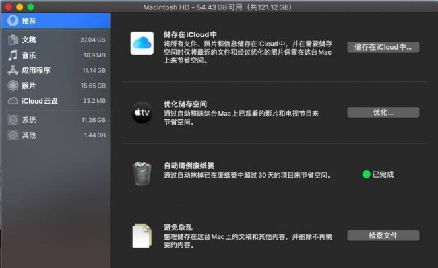The width and height of the screenshot is (438, 268).
Task: Click the Macintosh HD window title
Action: (x=218, y=7)
